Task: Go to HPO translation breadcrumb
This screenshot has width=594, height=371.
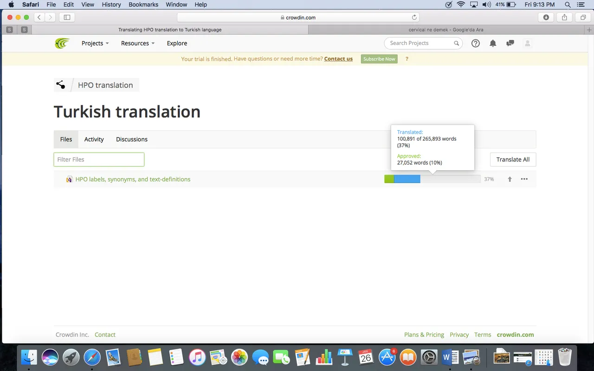Action: [105, 85]
